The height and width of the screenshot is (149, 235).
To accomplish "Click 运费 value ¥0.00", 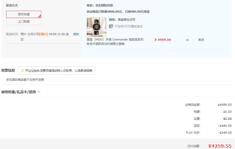I will (227, 119).
